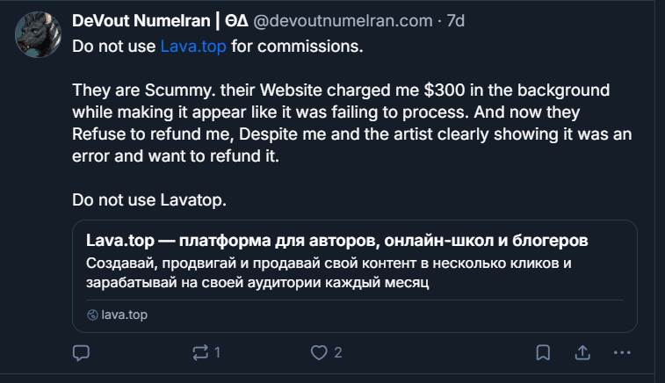Image resolution: width=665 pixels, height=383 pixels.
Task: Open the post via the 7d timestamp
Action: point(456,21)
